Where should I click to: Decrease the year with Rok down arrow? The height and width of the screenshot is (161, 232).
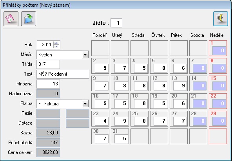56,46
